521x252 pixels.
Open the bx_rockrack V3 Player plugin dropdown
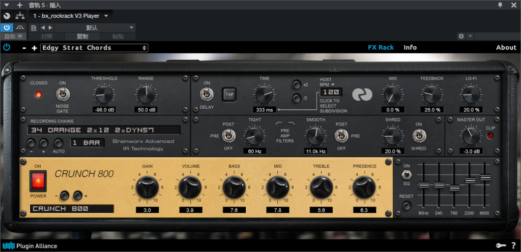tap(71, 16)
